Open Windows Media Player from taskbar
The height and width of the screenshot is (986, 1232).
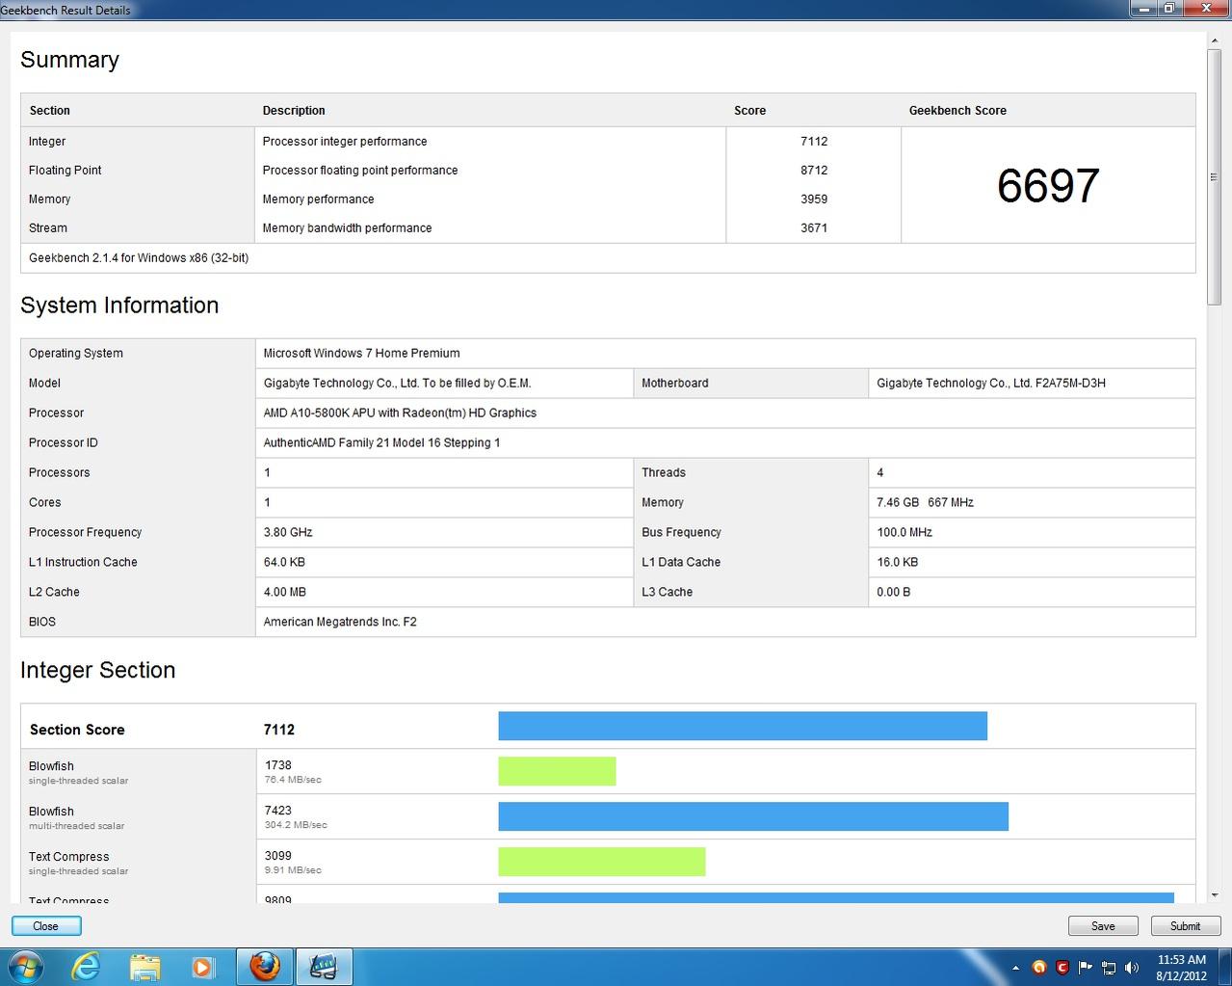pyautogui.click(x=201, y=967)
